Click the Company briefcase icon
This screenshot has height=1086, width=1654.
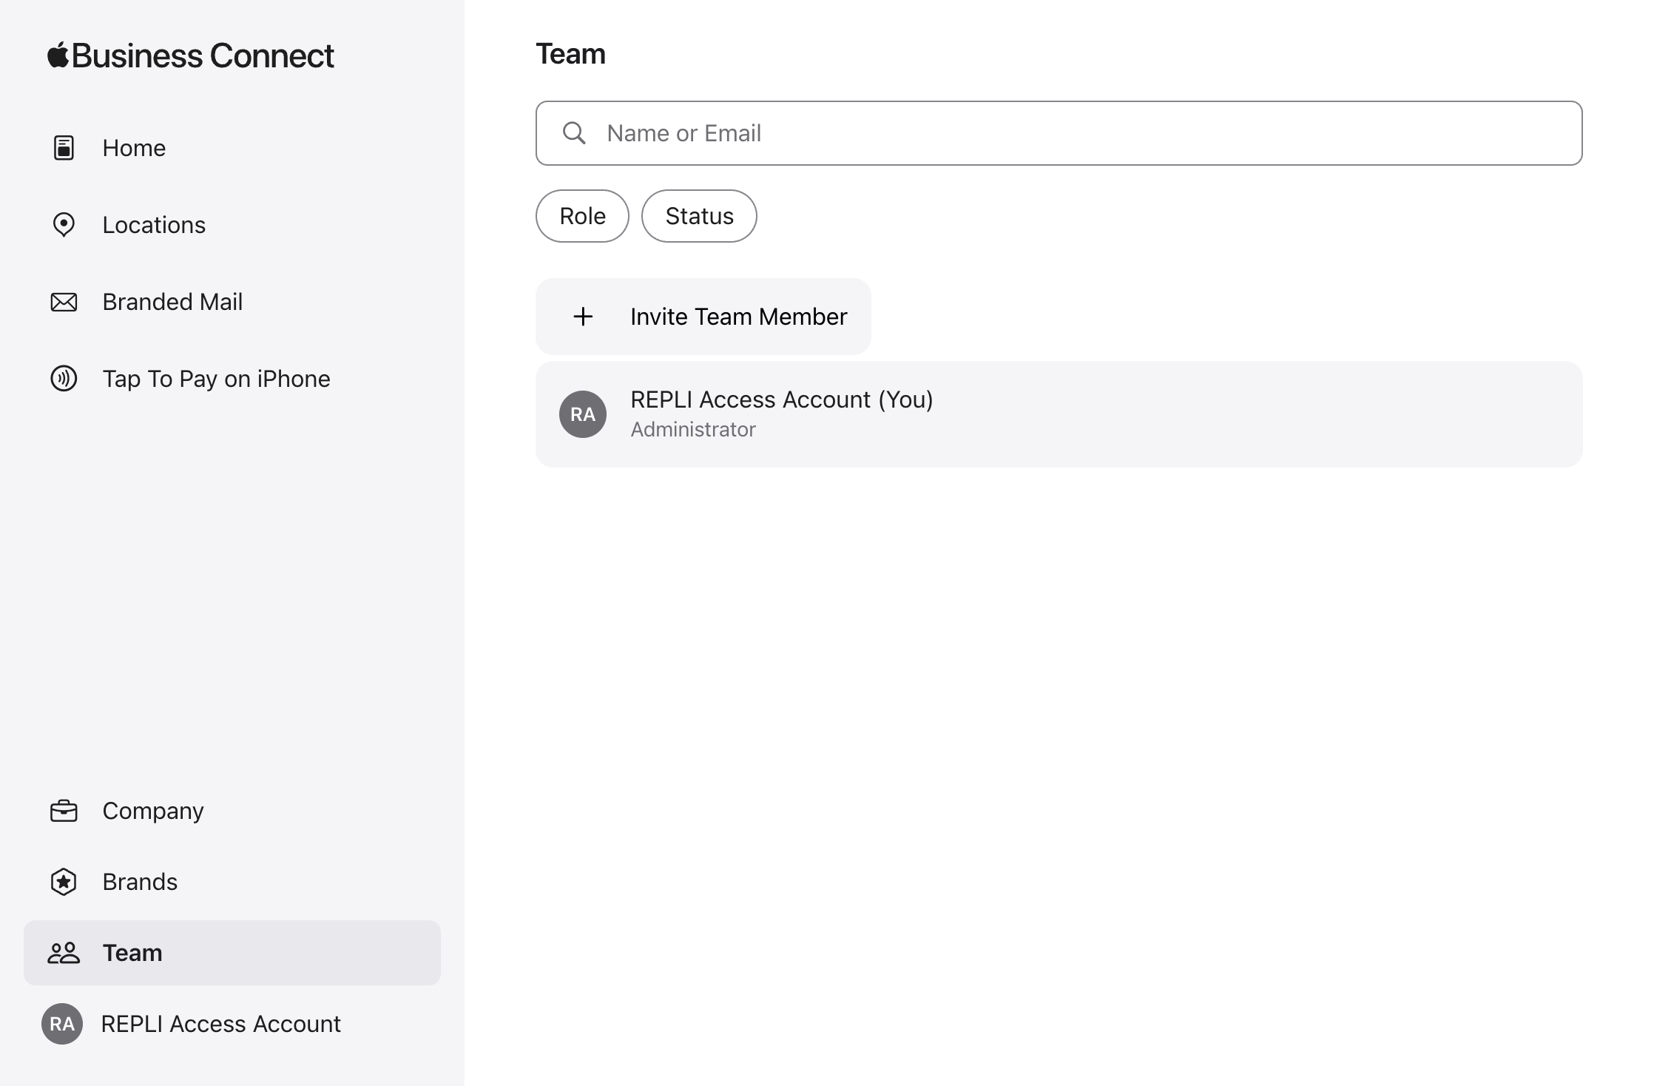pos(64,811)
